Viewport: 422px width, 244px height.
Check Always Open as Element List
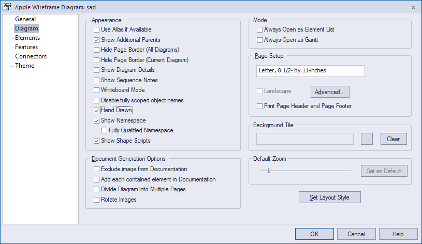(260, 29)
